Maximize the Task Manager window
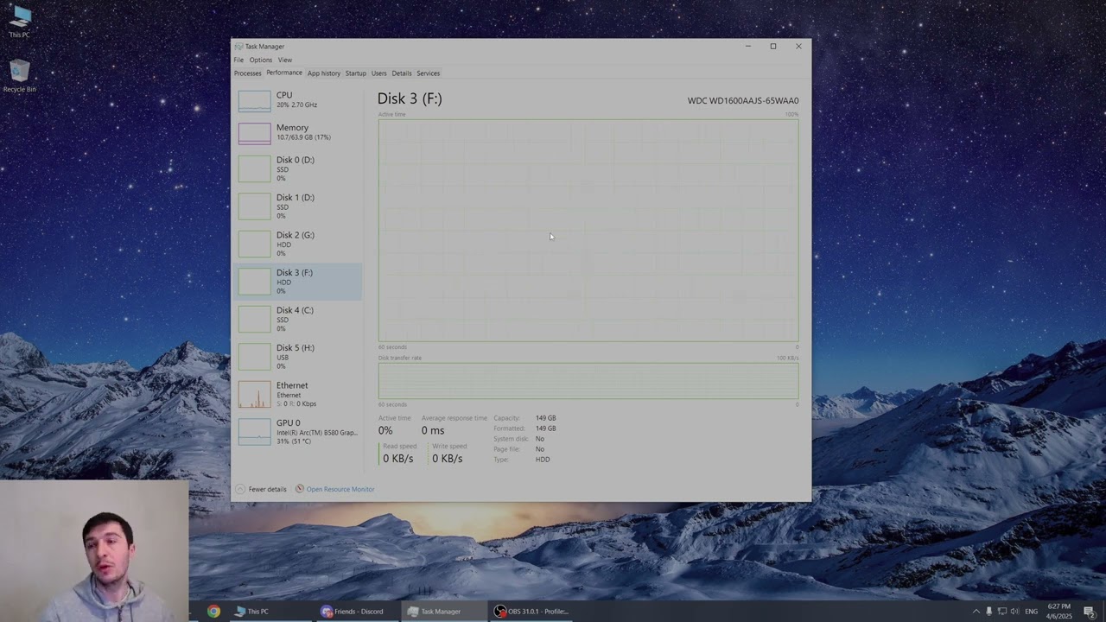Screen dimensions: 1106x622 [x=773, y=47]
